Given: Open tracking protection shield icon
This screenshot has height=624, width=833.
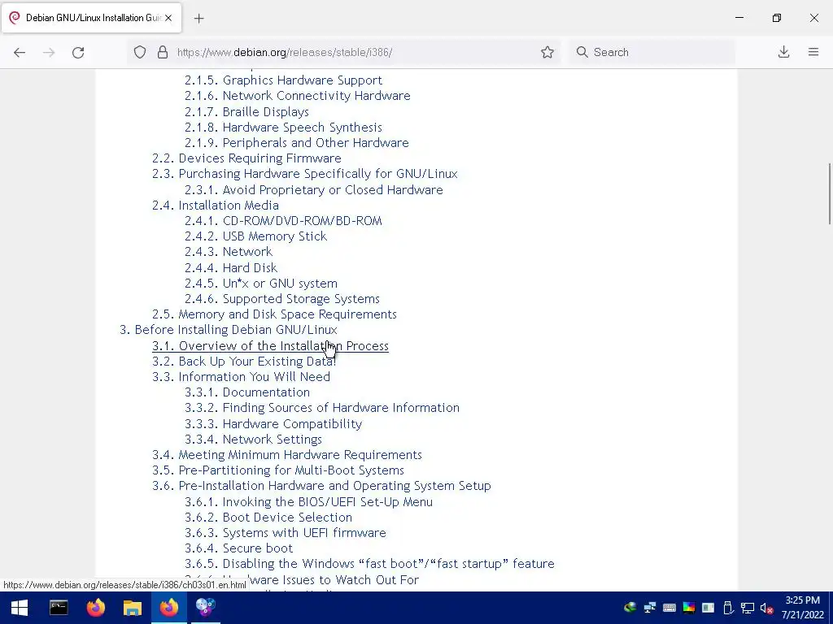Looking at the screenshot, I should pyautogui.click(x=140, y=52).
